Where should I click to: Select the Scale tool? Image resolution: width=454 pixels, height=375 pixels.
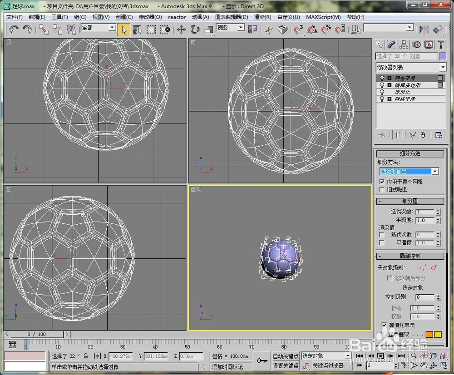tap(209, 30)
